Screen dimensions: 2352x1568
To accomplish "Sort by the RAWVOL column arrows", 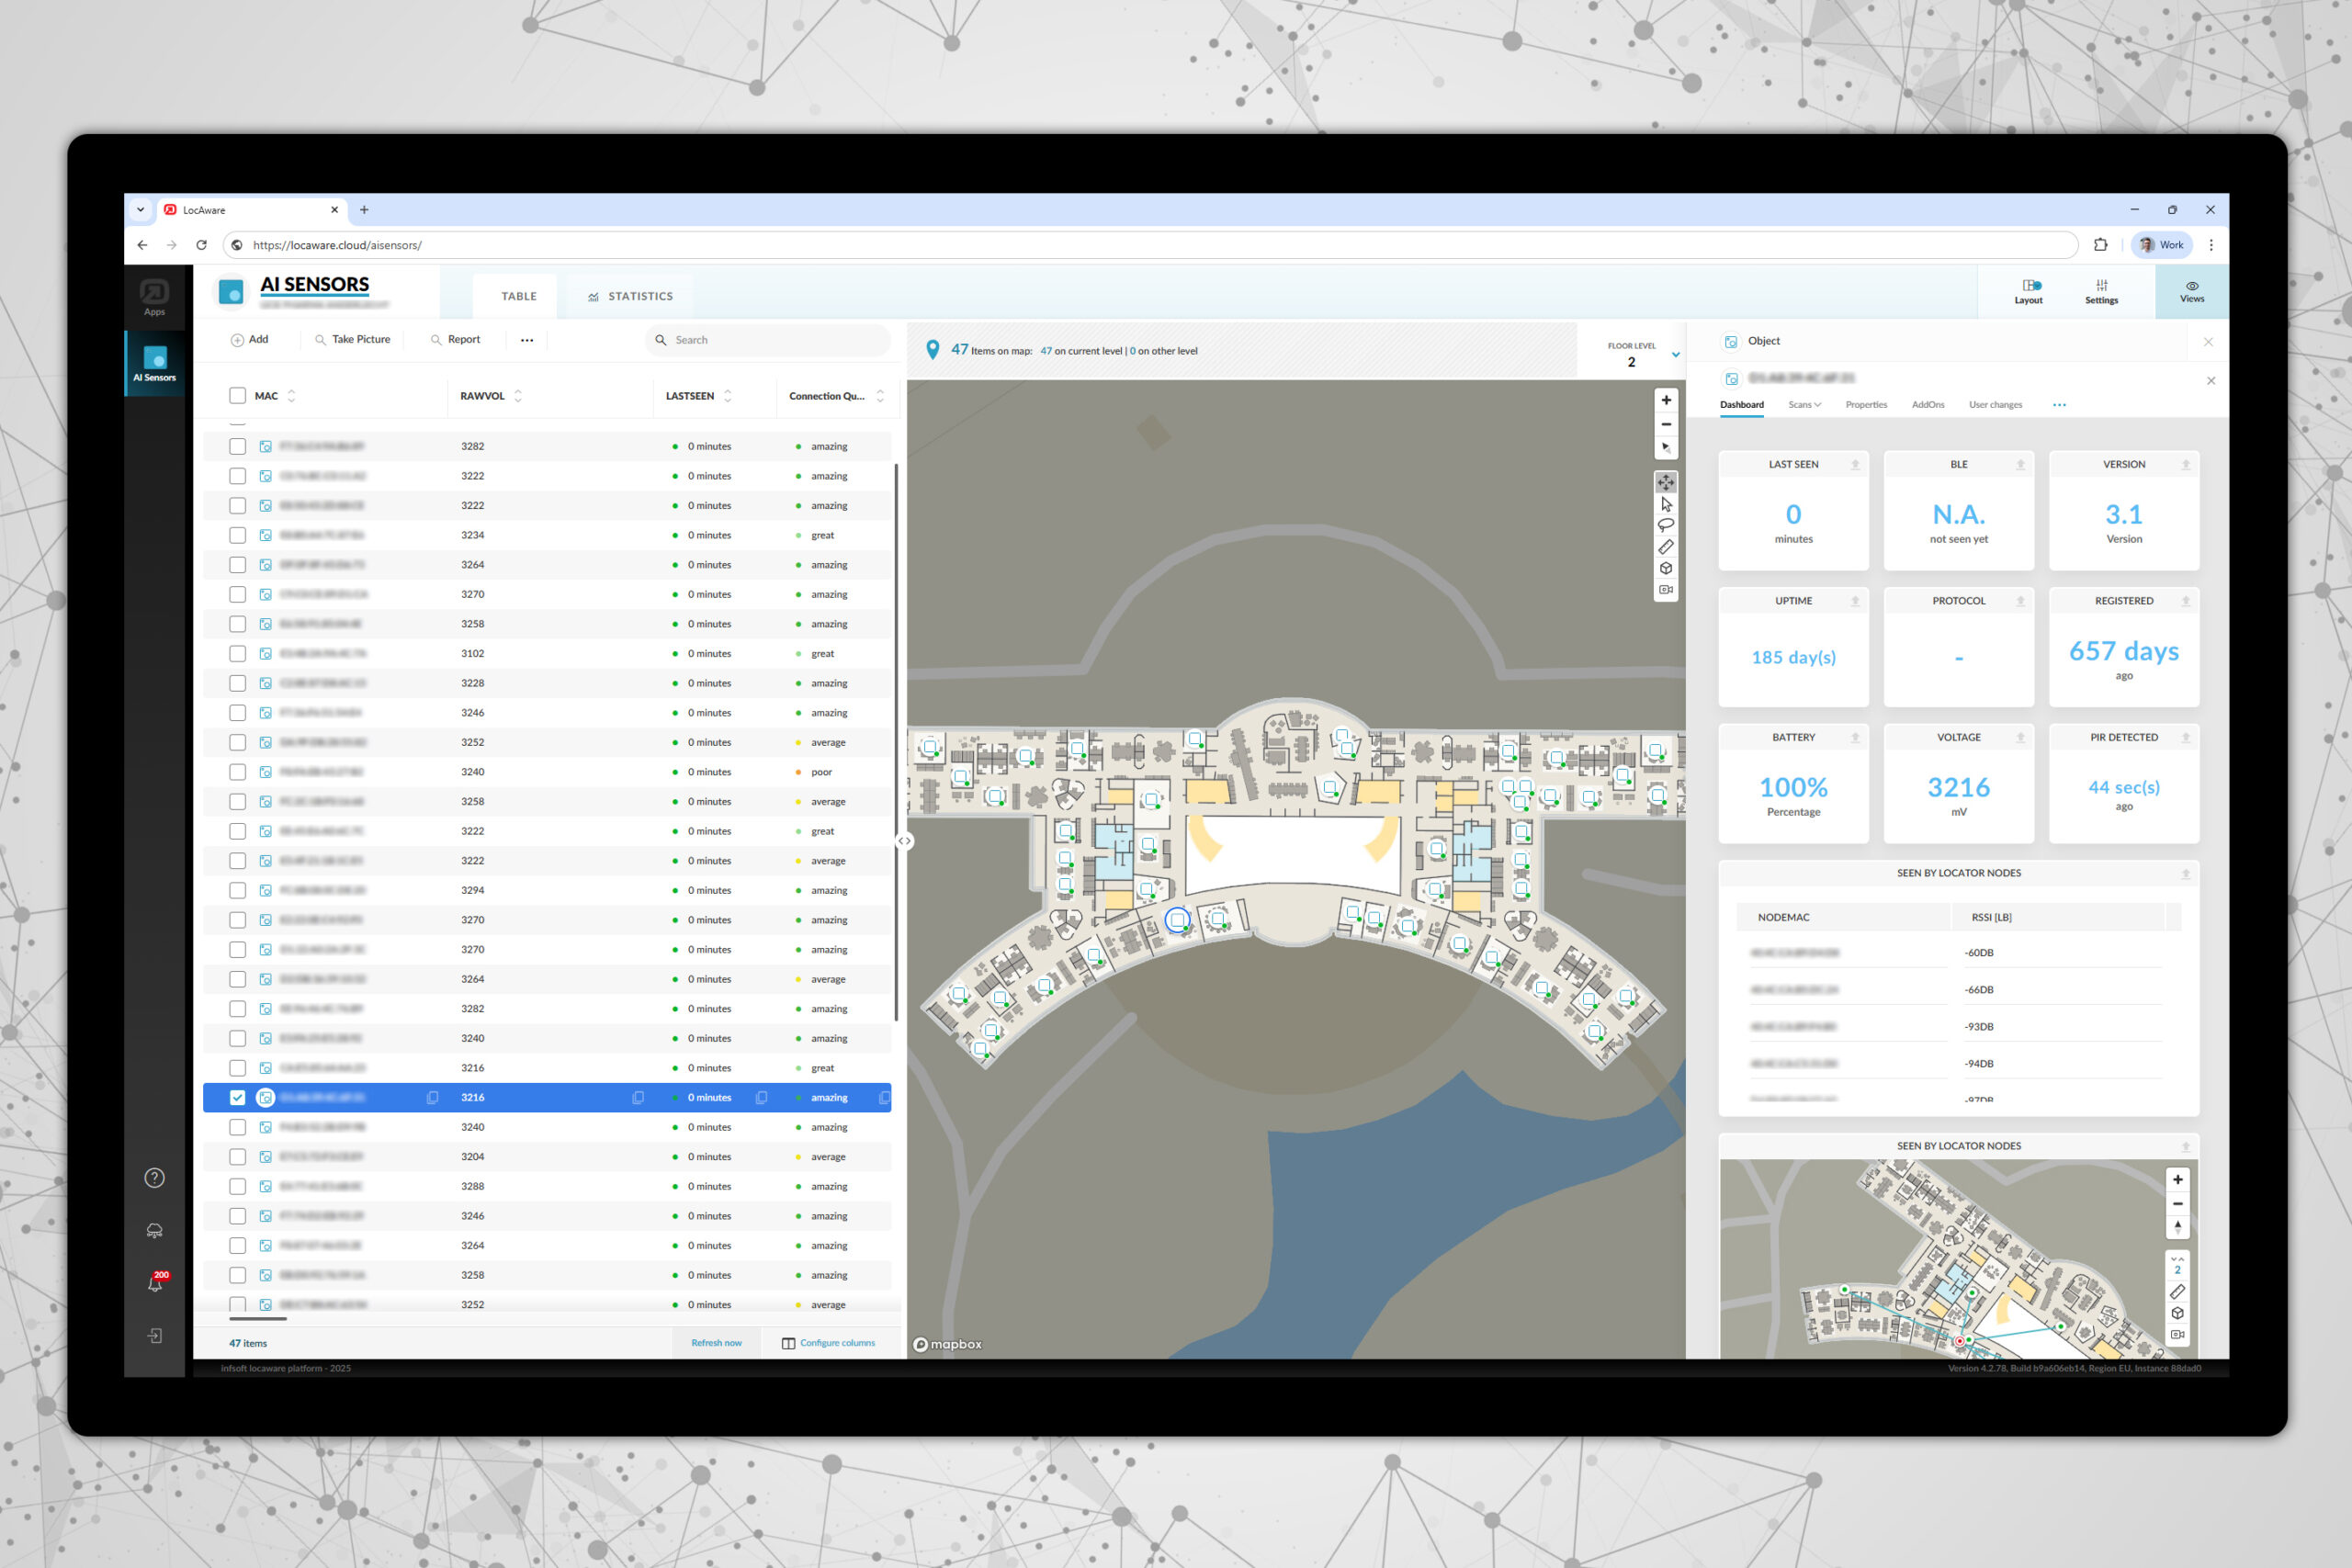I will click(518, 396).
